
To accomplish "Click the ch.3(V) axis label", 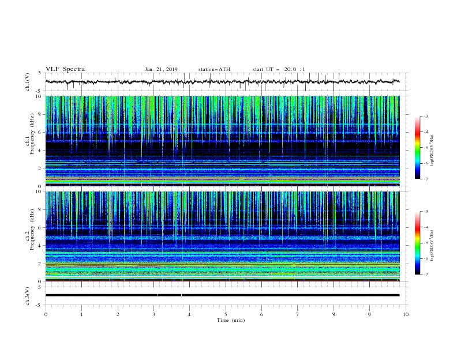I will 28,296.
